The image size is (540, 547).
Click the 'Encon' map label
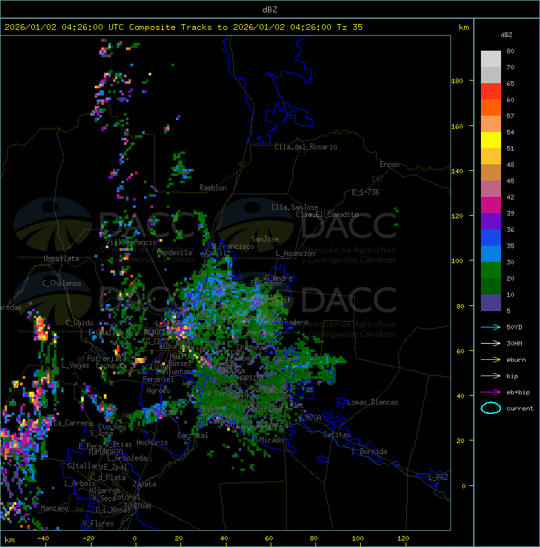(389, 164)
